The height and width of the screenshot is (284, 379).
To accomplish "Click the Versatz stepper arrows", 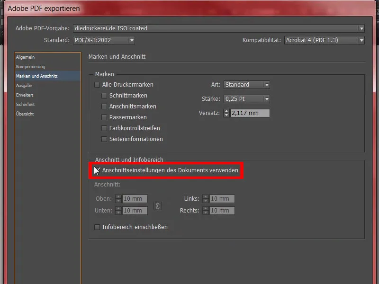I will (226, 113).
